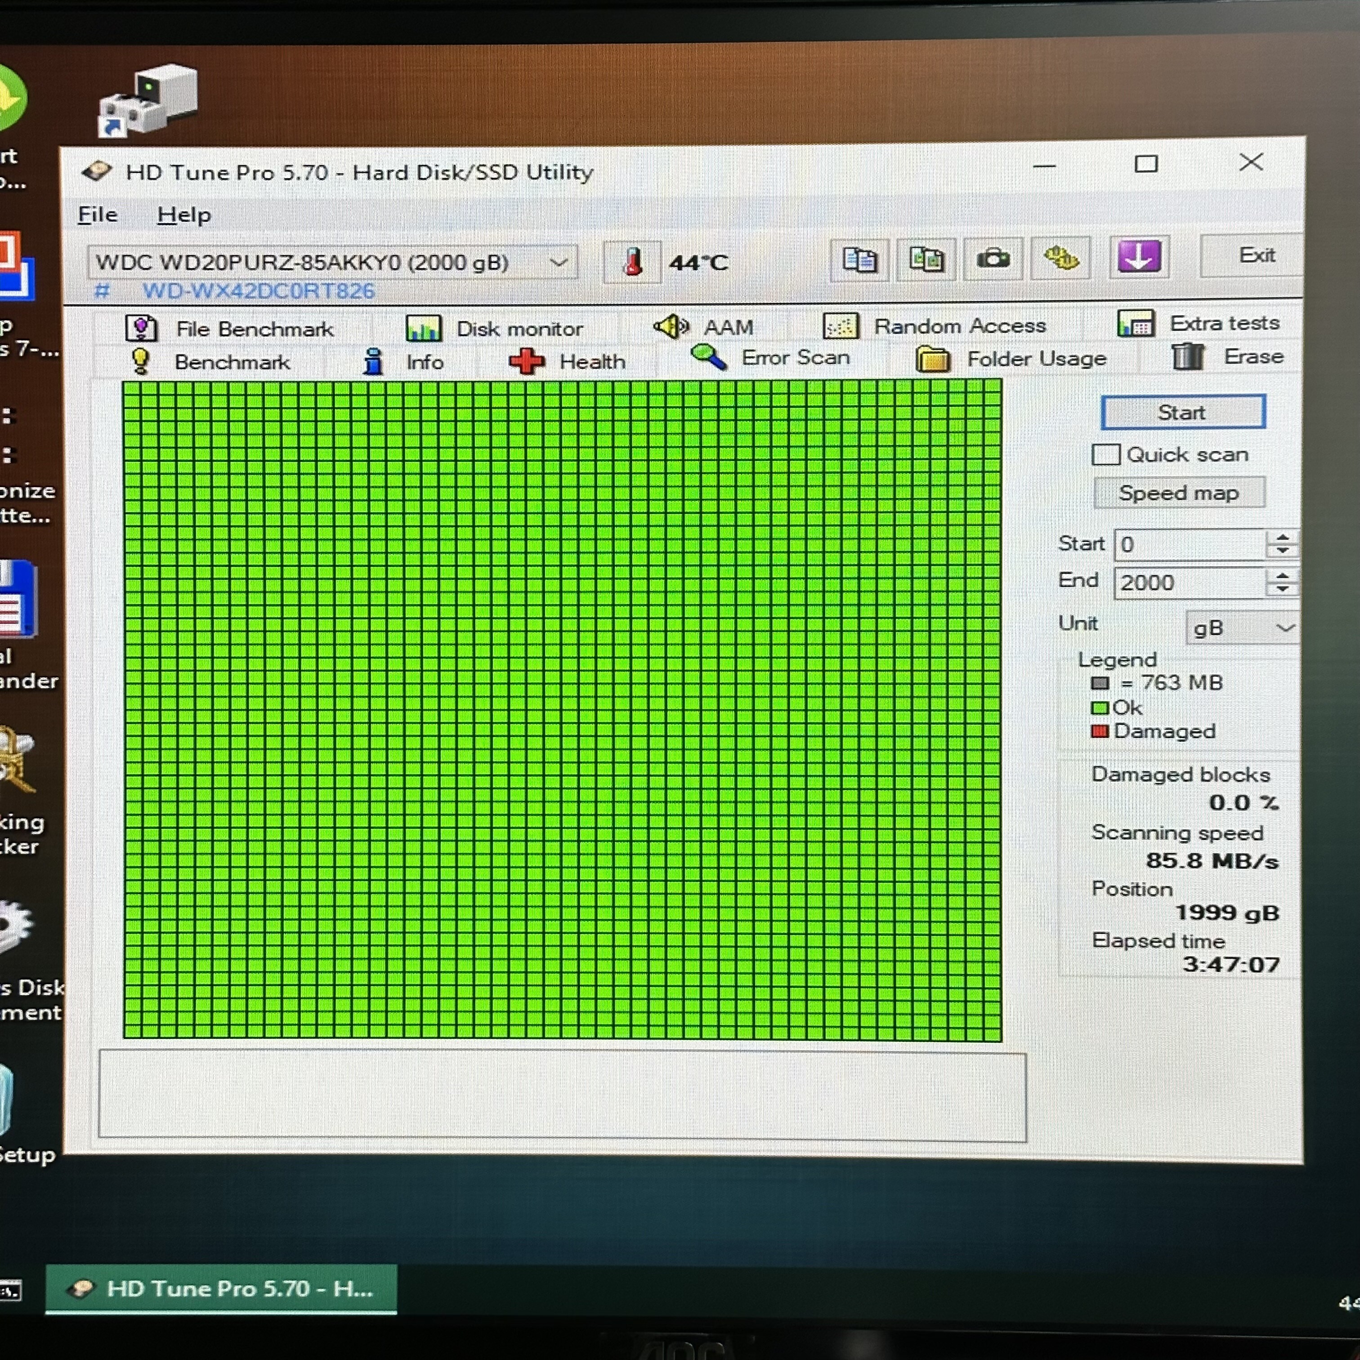Enable the Quick scan checkbox
The image size is (1360, 1360).
tap(1105, 455)
